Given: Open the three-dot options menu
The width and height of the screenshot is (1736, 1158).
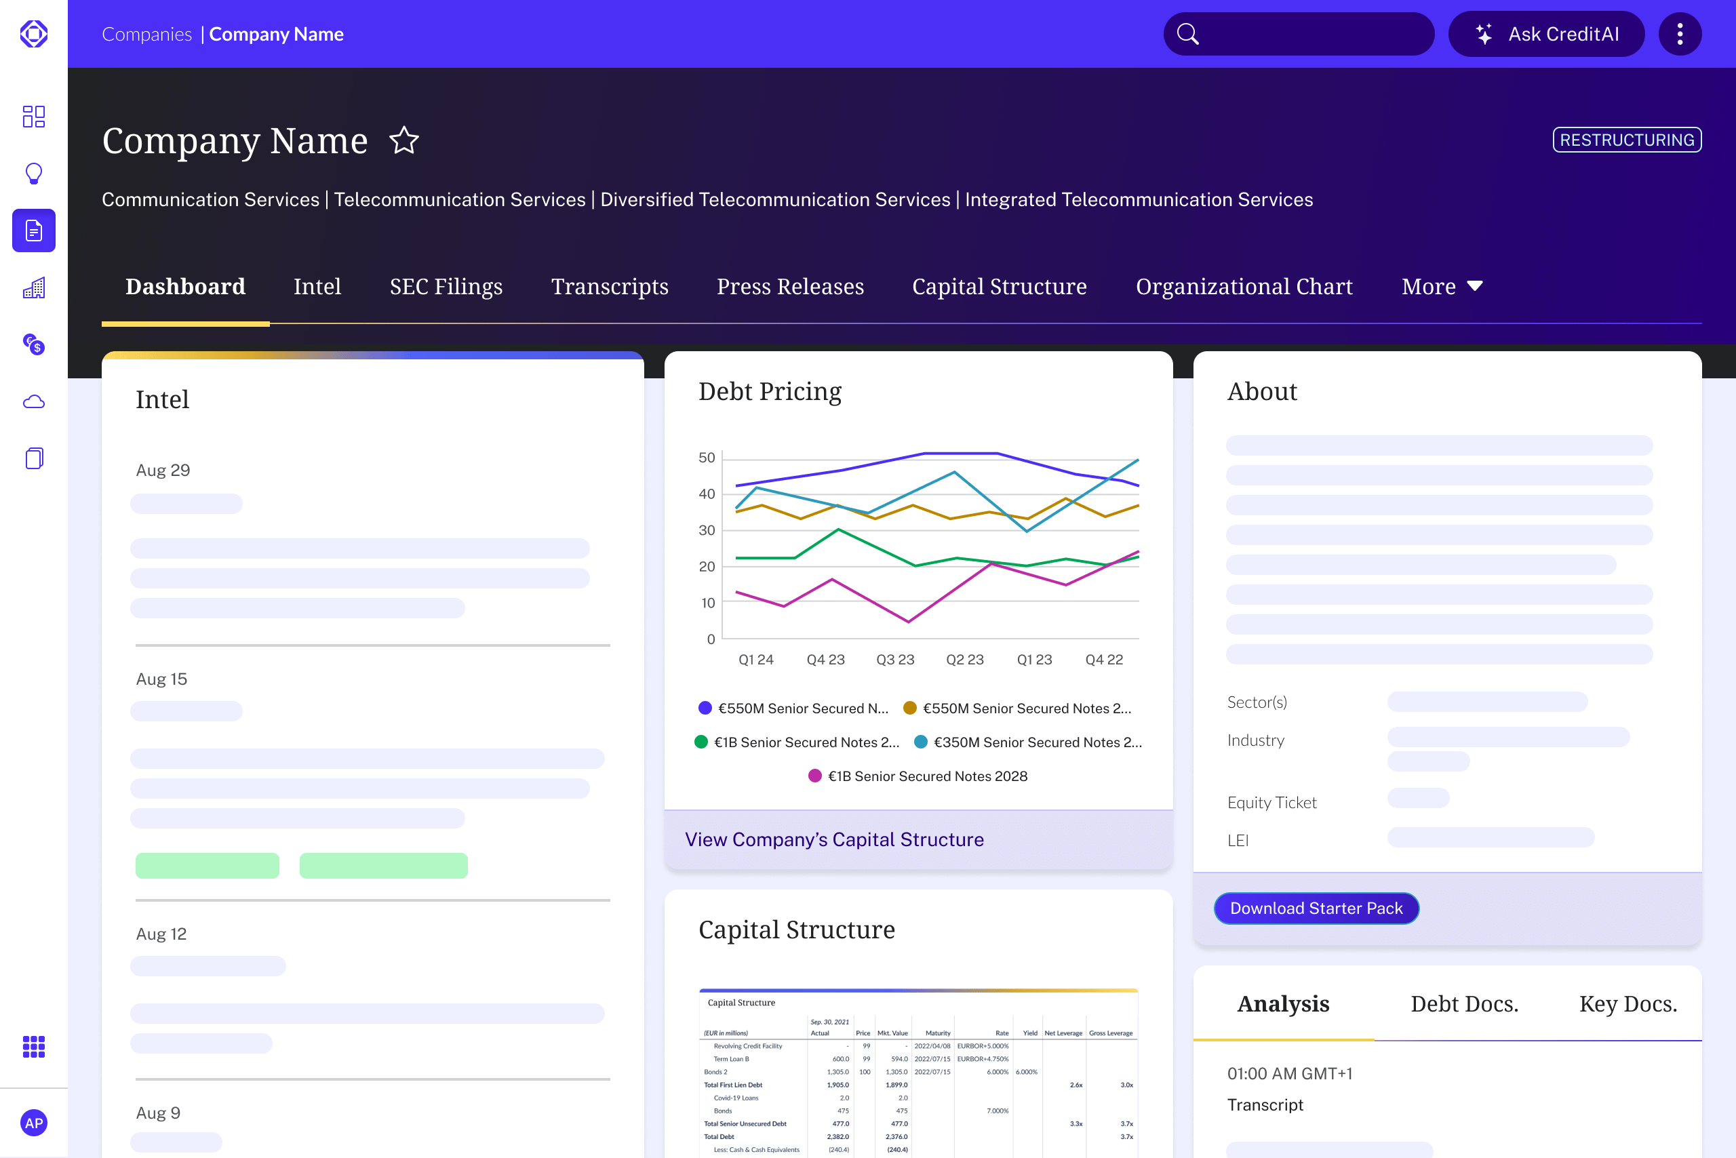Looking at the screenshot, I should point(1679,34).
